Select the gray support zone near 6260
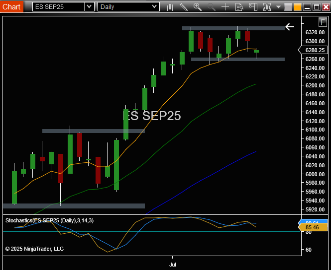The width and height of the screenshot is (331, 270). [x=238, y=60]
